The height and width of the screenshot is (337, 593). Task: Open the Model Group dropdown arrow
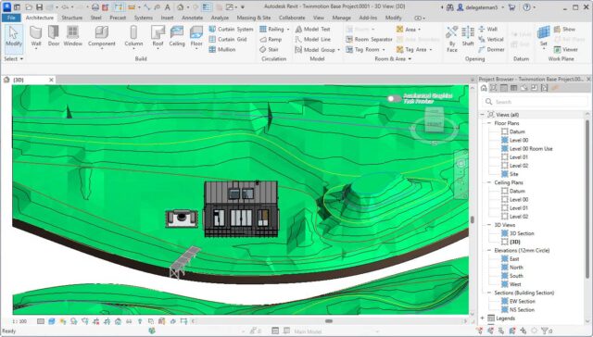click(338, 50)
